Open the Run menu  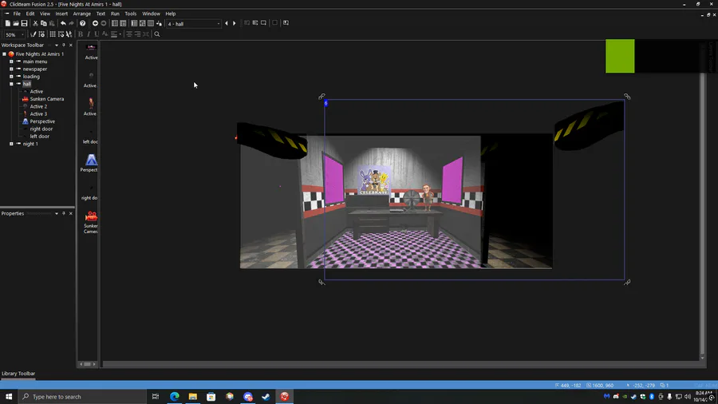(115, 14)
